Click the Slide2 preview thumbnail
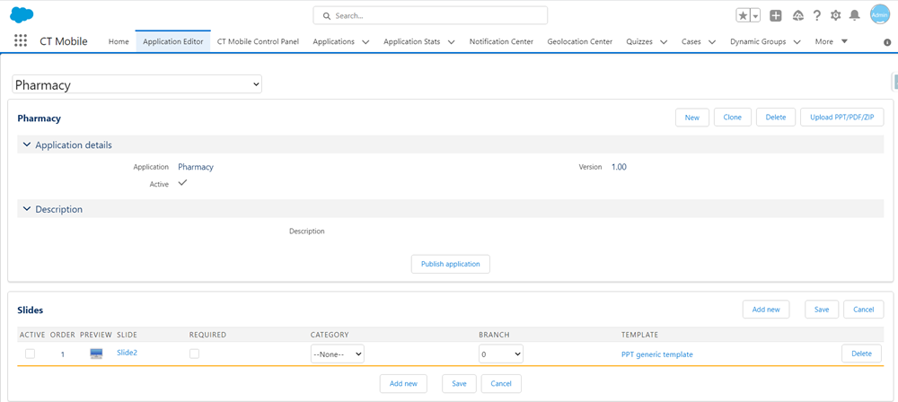This screenshot has width=898, height=402. [96, 354]
